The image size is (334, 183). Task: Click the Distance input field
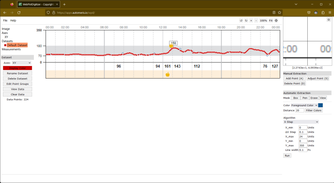pyautogui.click(x=299, y=110)
